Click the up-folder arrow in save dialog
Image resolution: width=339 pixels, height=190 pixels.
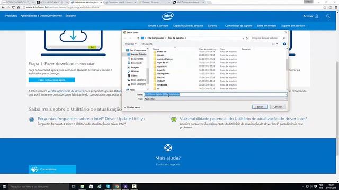138,38
